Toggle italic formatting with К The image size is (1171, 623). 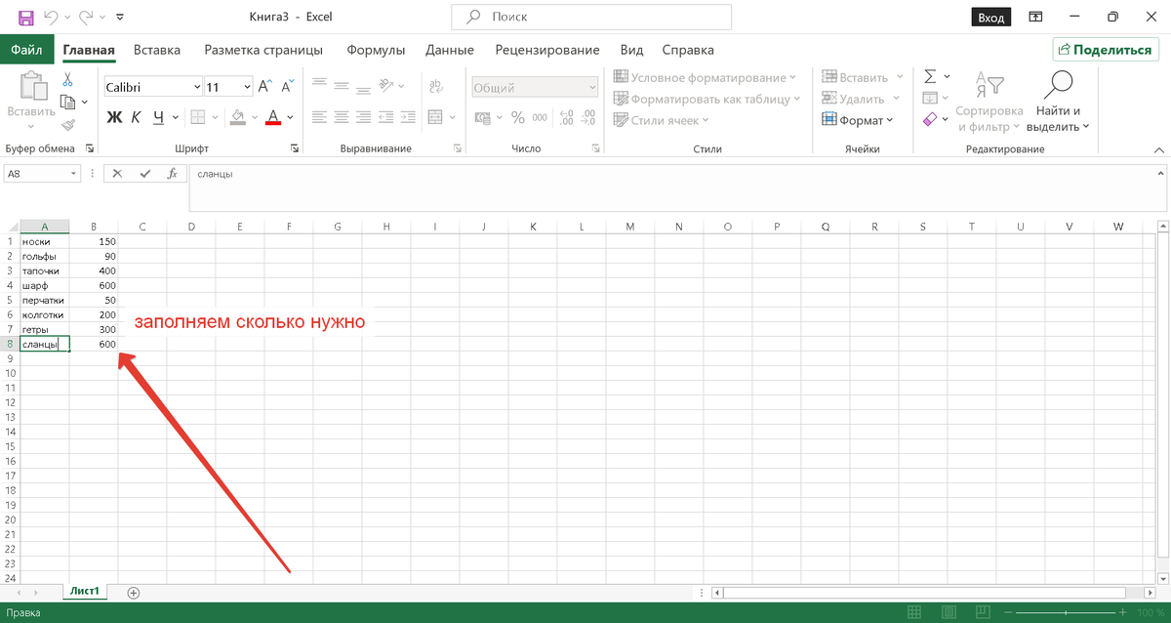click(x=137, y=117)
